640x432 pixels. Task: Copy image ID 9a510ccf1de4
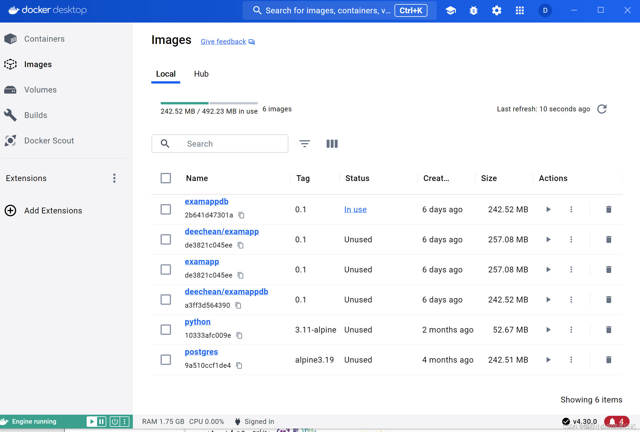(x=239, y=365)
